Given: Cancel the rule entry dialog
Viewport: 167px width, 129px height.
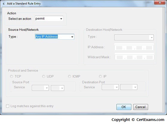Looking at the screenshot, I should pos(141,107).
